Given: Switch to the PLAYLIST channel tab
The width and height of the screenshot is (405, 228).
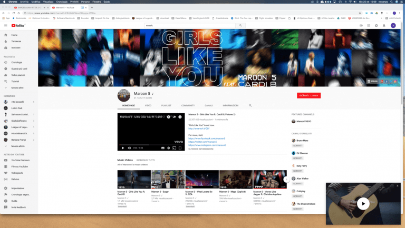Looking at the screenshot, I should click(166, 105).
